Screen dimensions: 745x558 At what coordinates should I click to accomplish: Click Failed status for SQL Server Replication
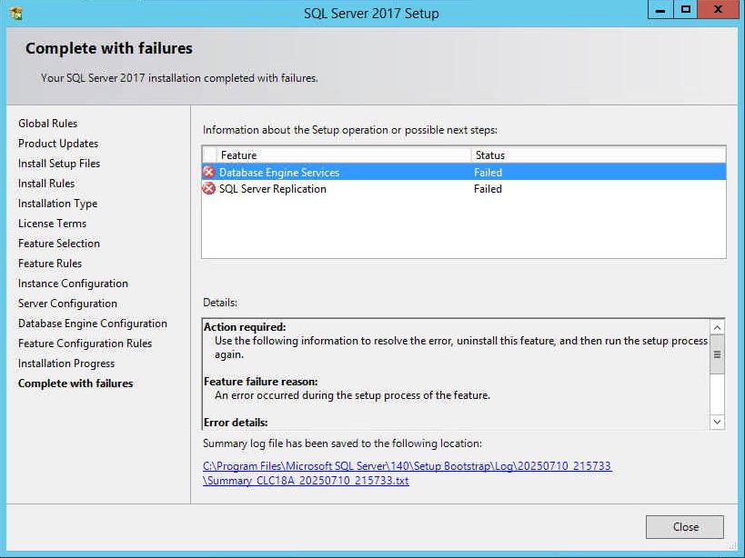tap(488, 189)
